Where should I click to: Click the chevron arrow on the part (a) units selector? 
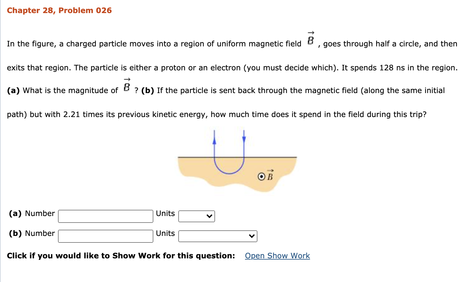point(209,216)
